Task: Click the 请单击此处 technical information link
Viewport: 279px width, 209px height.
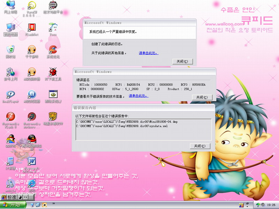Action: 138,96
